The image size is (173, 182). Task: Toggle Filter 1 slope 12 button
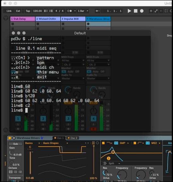[116, 143]
